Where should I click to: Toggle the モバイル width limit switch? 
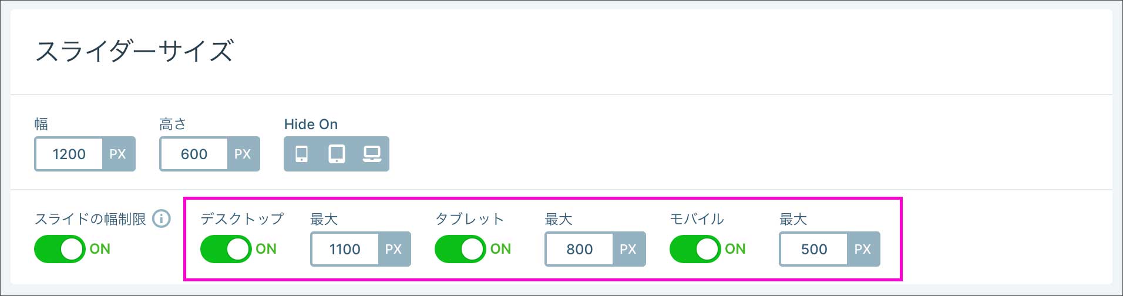coord(695,249)
